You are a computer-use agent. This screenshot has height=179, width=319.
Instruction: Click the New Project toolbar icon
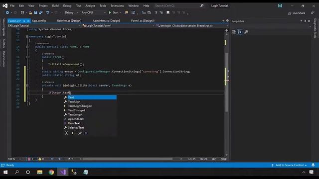(22, 12)
